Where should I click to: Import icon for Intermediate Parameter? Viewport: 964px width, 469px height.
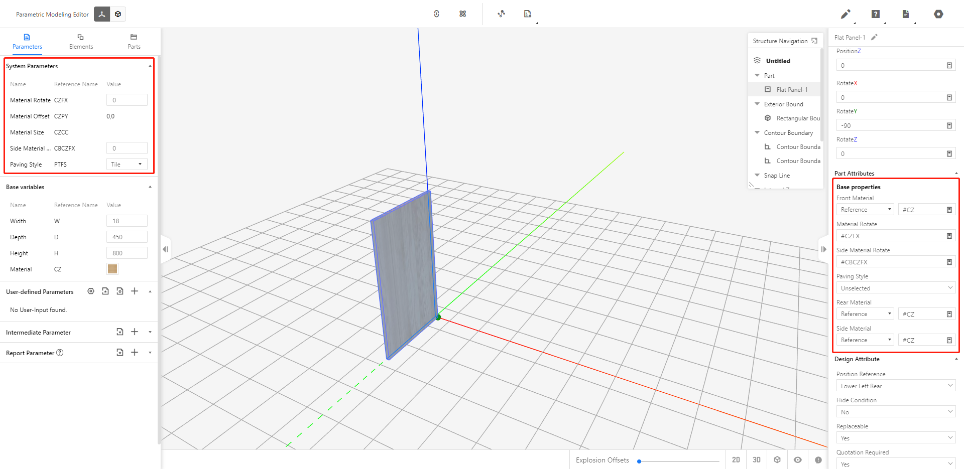pos(120,332)
